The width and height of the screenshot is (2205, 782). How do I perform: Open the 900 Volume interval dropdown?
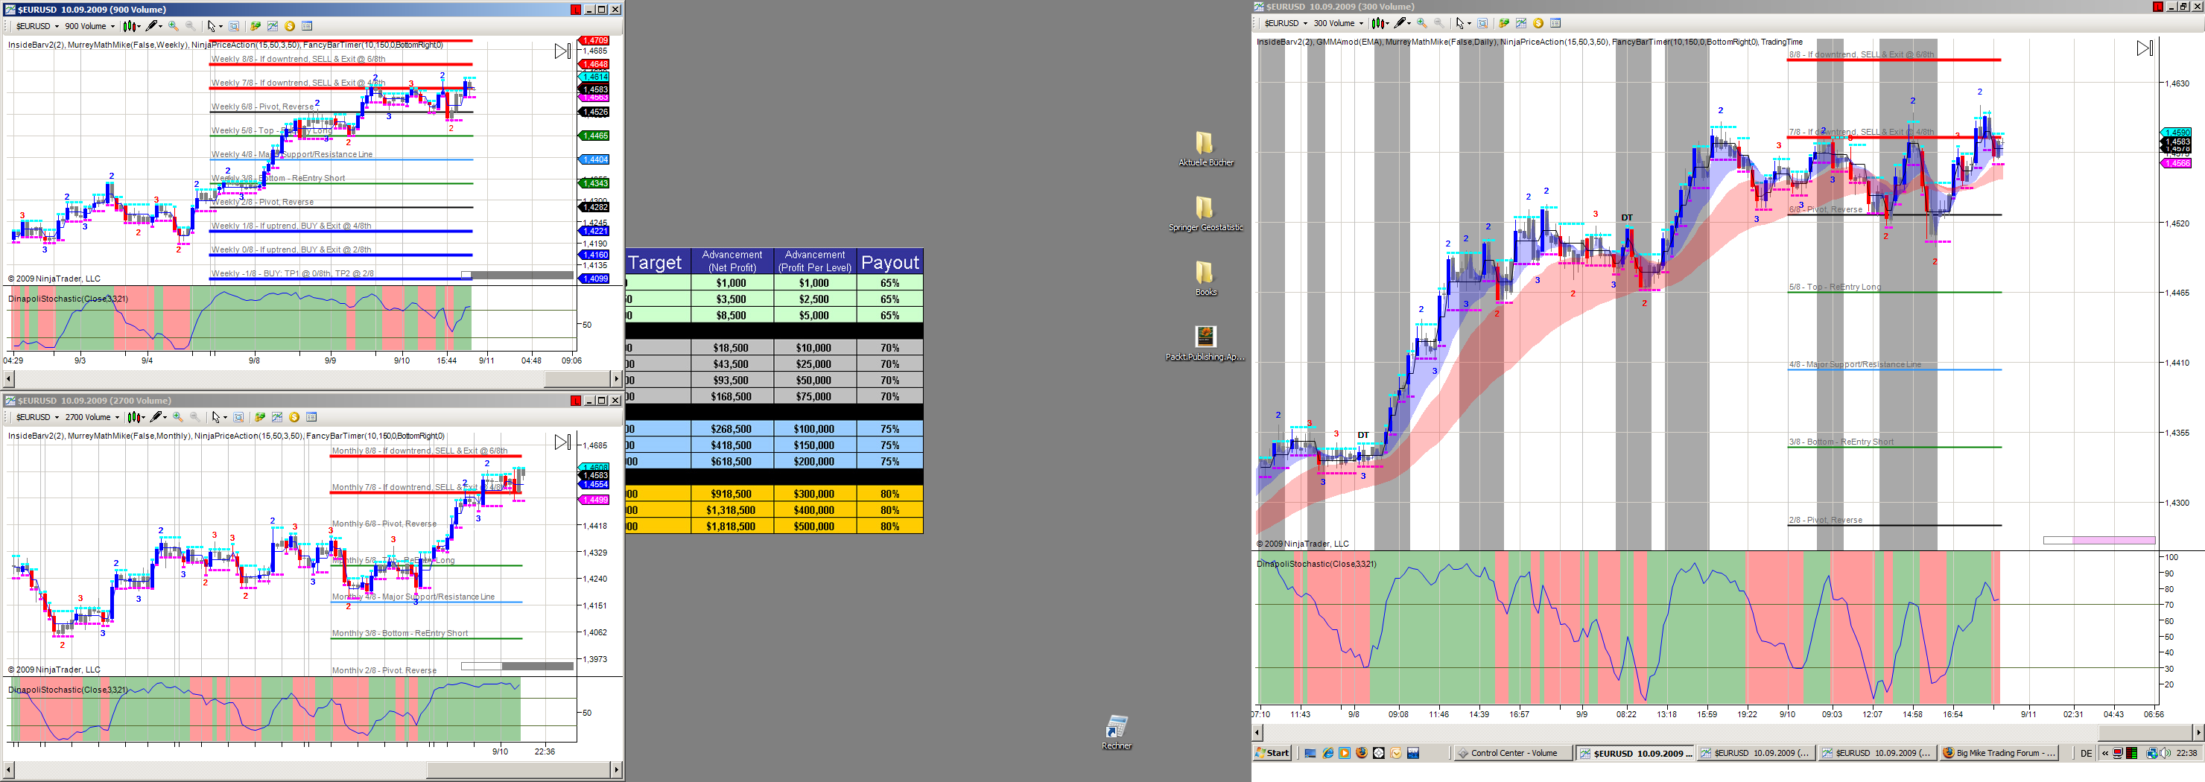pyautogui.click(x=90, y=27)
